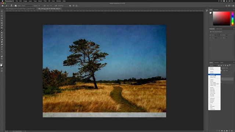Open the share icon at top right
Image resolution: width=235 pixels, height=132 pixels.
pyautogui.click(x=234, y=6)
